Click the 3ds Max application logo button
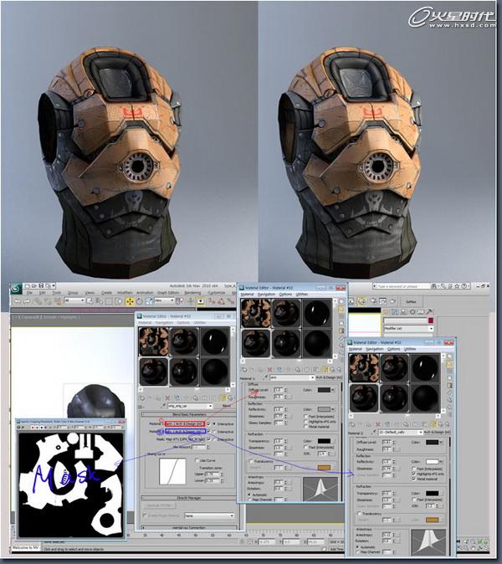 tap(16, 288)
